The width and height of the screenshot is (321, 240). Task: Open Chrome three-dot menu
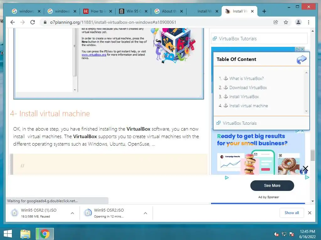click(308, 22)
